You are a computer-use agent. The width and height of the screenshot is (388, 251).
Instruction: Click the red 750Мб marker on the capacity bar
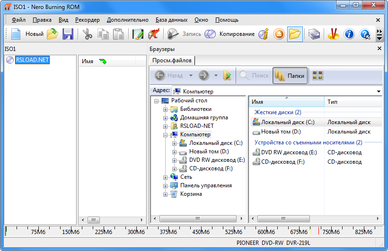click(318, 231)
